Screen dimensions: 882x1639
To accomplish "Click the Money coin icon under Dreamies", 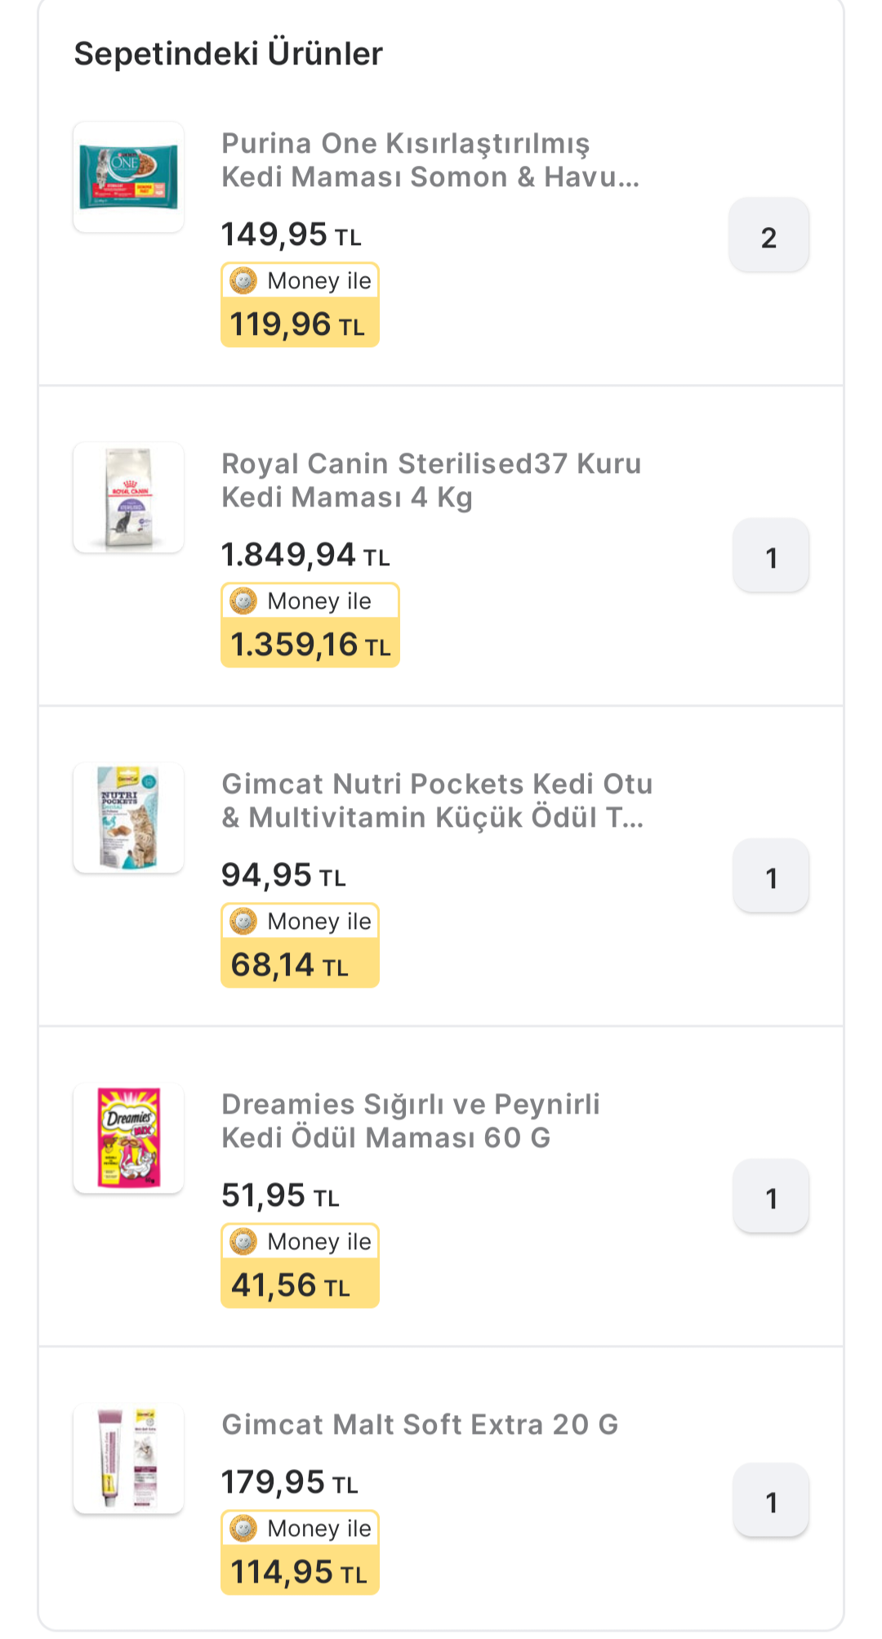I will click(x=243, y=1242).
